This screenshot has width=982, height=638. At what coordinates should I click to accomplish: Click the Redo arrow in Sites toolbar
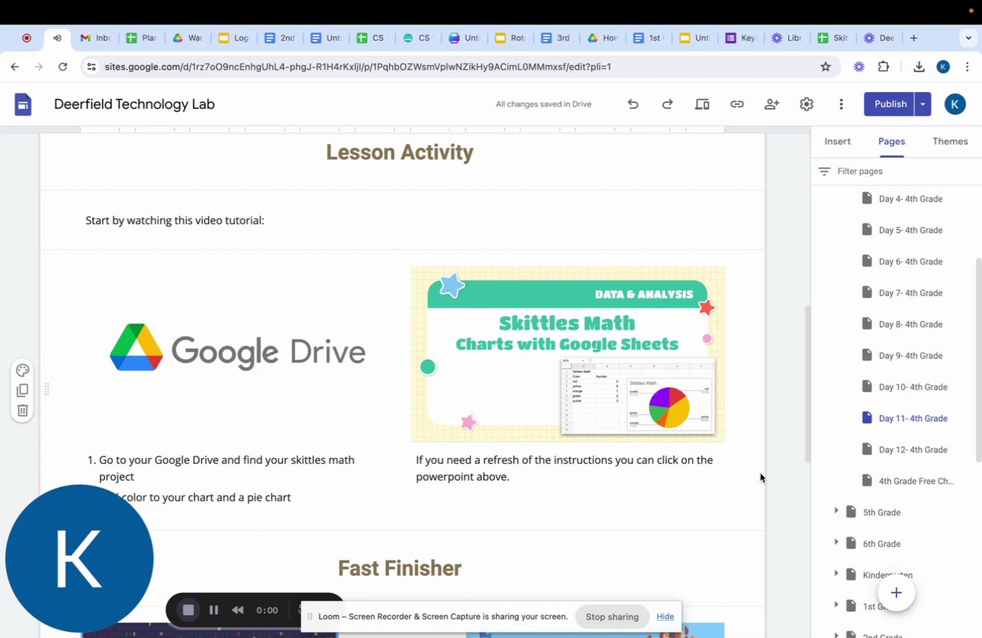point(667,104)
